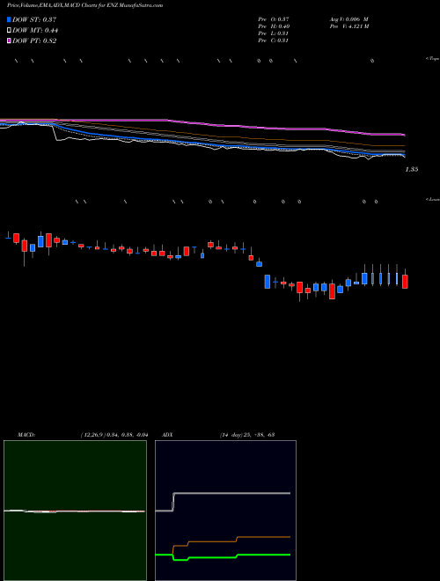Click the white DOW MT legend swatch
Screen dimensions: 440x581
9,31
